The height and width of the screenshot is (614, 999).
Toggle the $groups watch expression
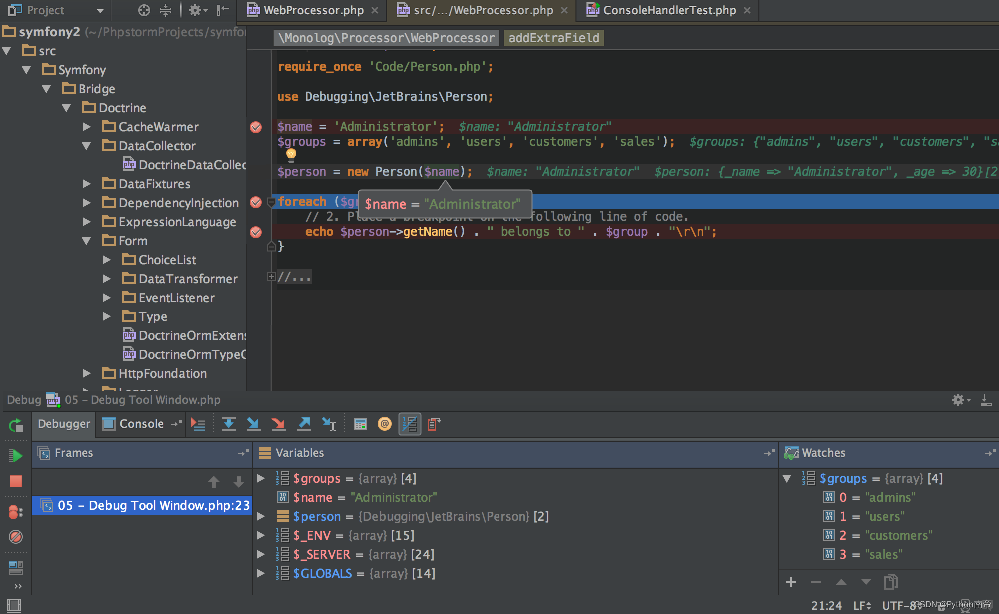click(788, 477)
